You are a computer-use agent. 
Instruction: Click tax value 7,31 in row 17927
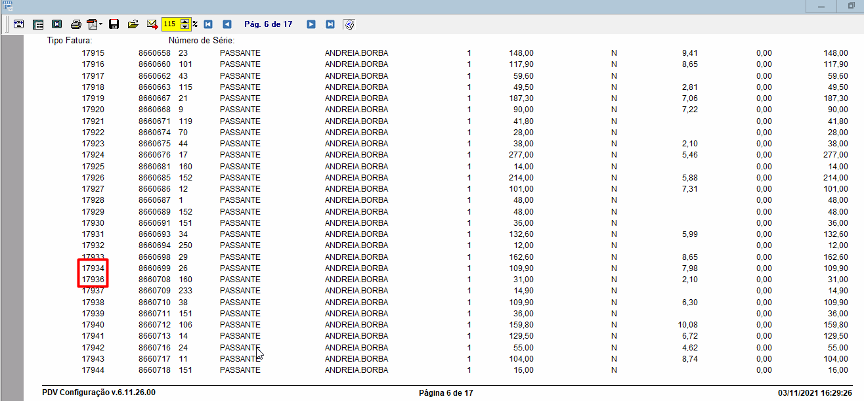689,189
